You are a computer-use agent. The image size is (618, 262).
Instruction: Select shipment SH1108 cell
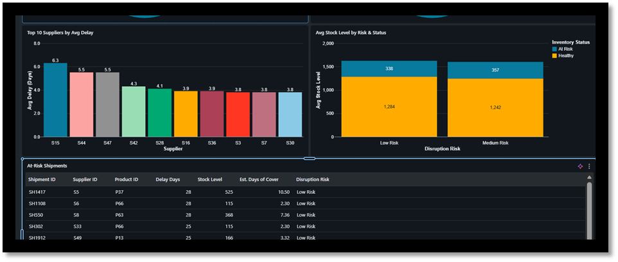[x=37, y=204]
